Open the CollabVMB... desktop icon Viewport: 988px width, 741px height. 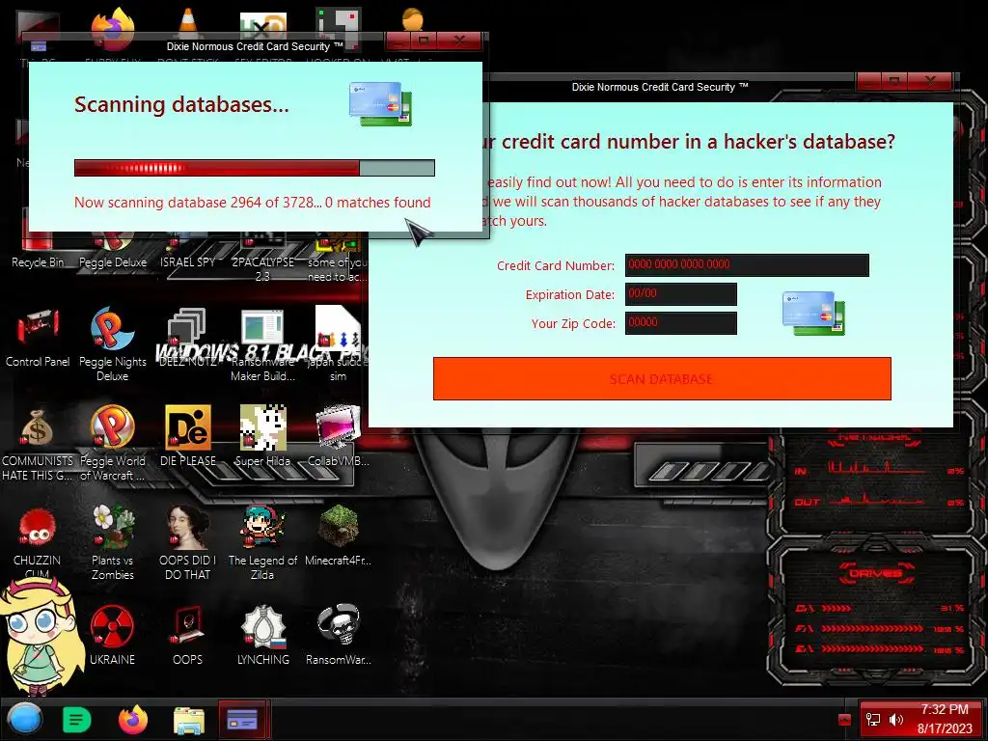point(338,436)
